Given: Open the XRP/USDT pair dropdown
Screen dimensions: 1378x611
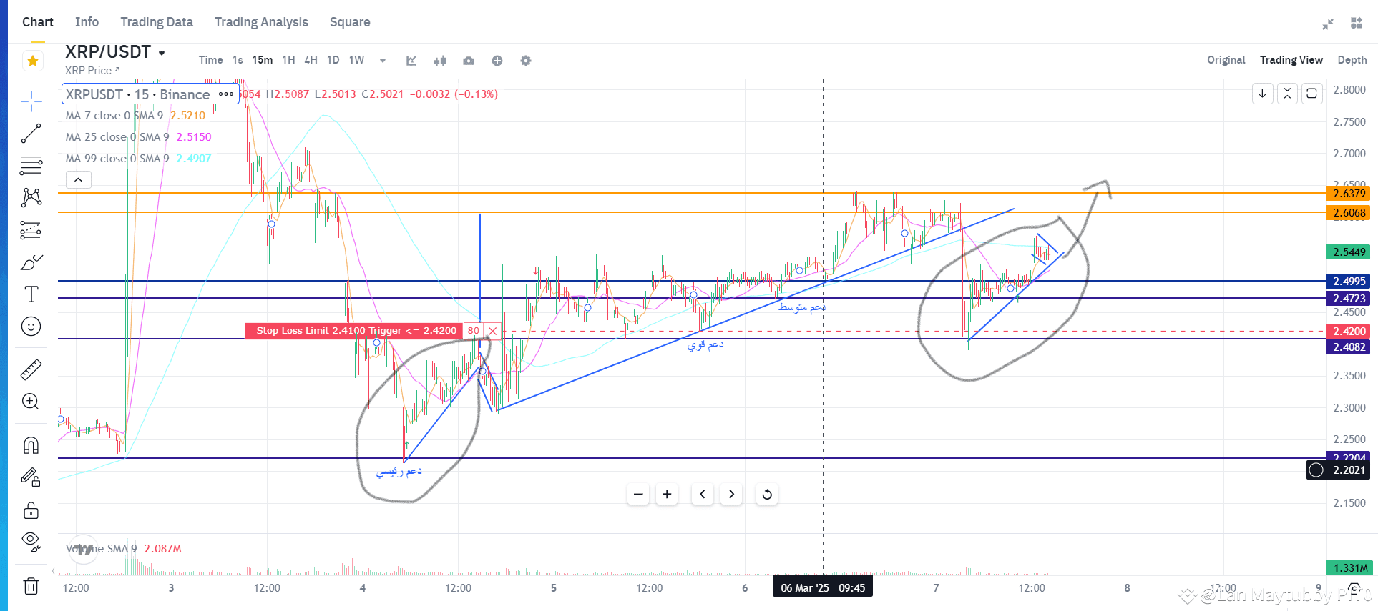Looking at the screenshot, I should [x=162, y=53].
